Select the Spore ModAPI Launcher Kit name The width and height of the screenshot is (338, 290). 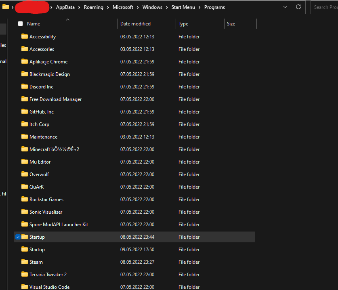pos(59,225)
